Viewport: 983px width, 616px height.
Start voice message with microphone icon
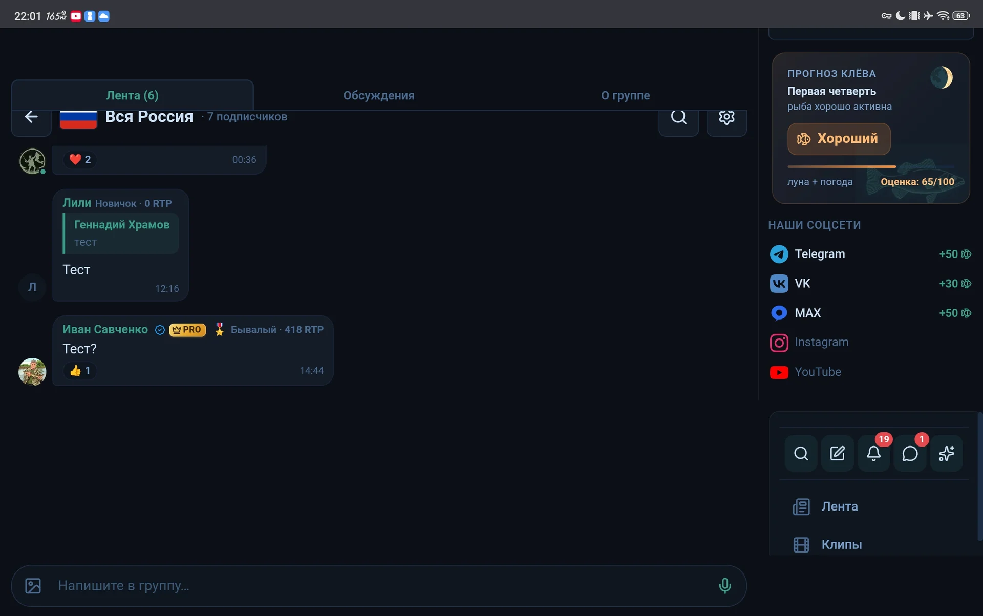tap(724, 585)
